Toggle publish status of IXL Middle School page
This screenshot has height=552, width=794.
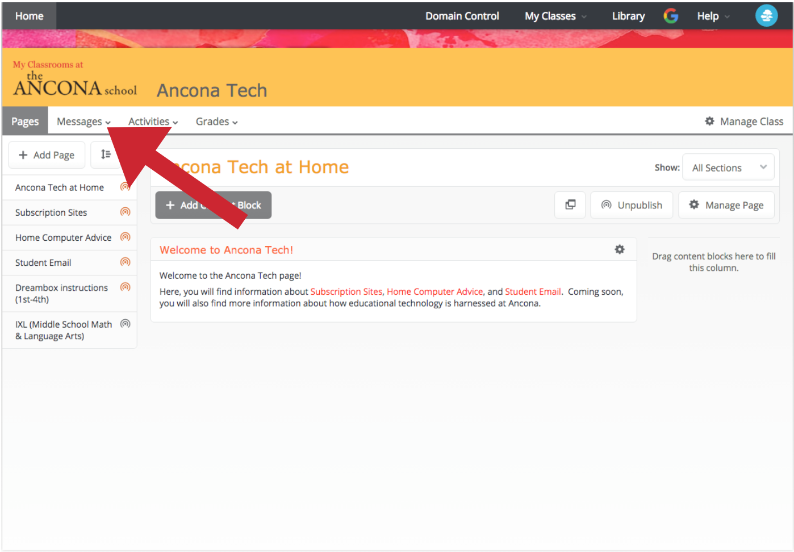pyautogui.click(x=126, y=324)
